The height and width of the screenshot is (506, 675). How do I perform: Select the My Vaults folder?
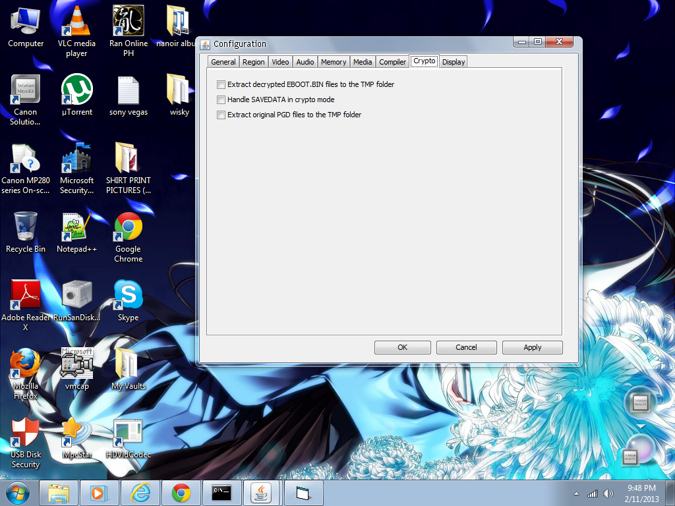(x=129, y=369)
